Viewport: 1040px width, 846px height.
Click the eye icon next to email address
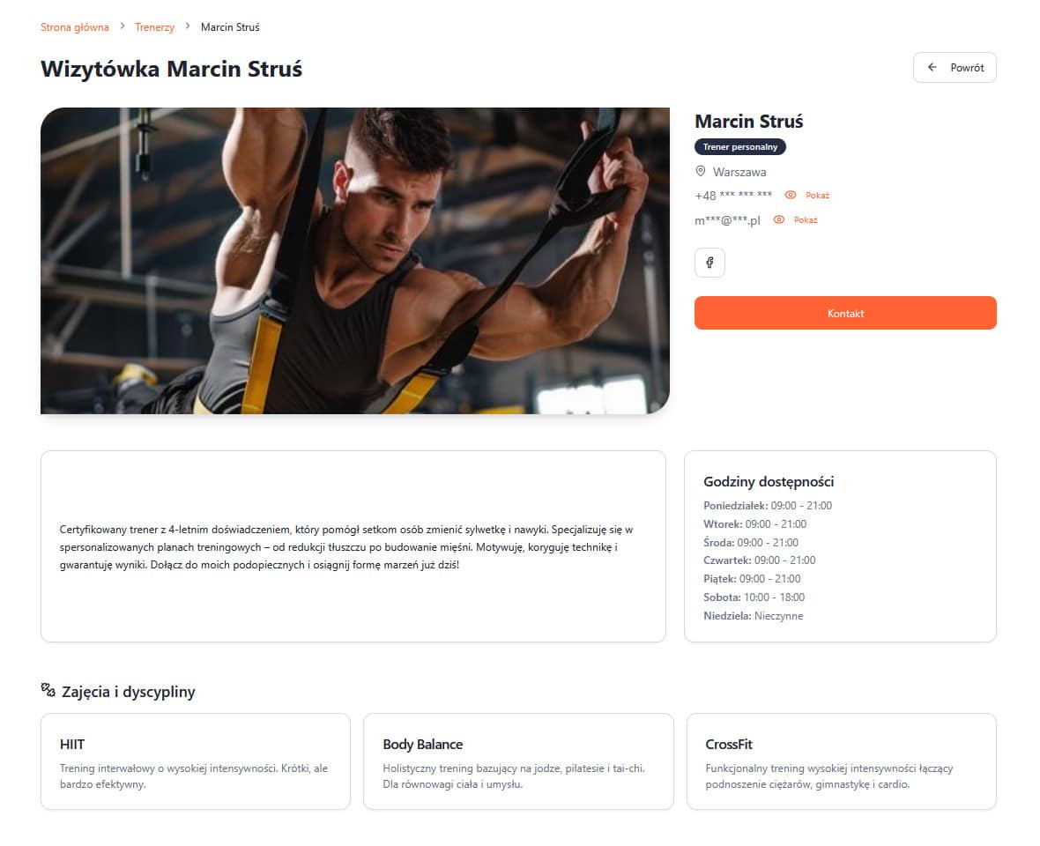pyautogui.click(x=778, y=219)
